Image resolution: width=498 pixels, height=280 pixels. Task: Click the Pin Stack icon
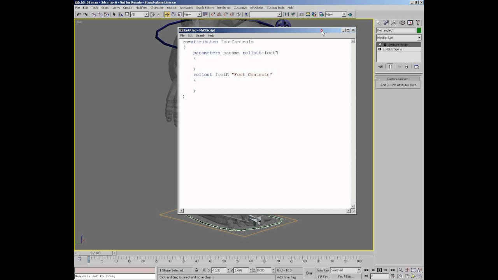coord(381,66)
